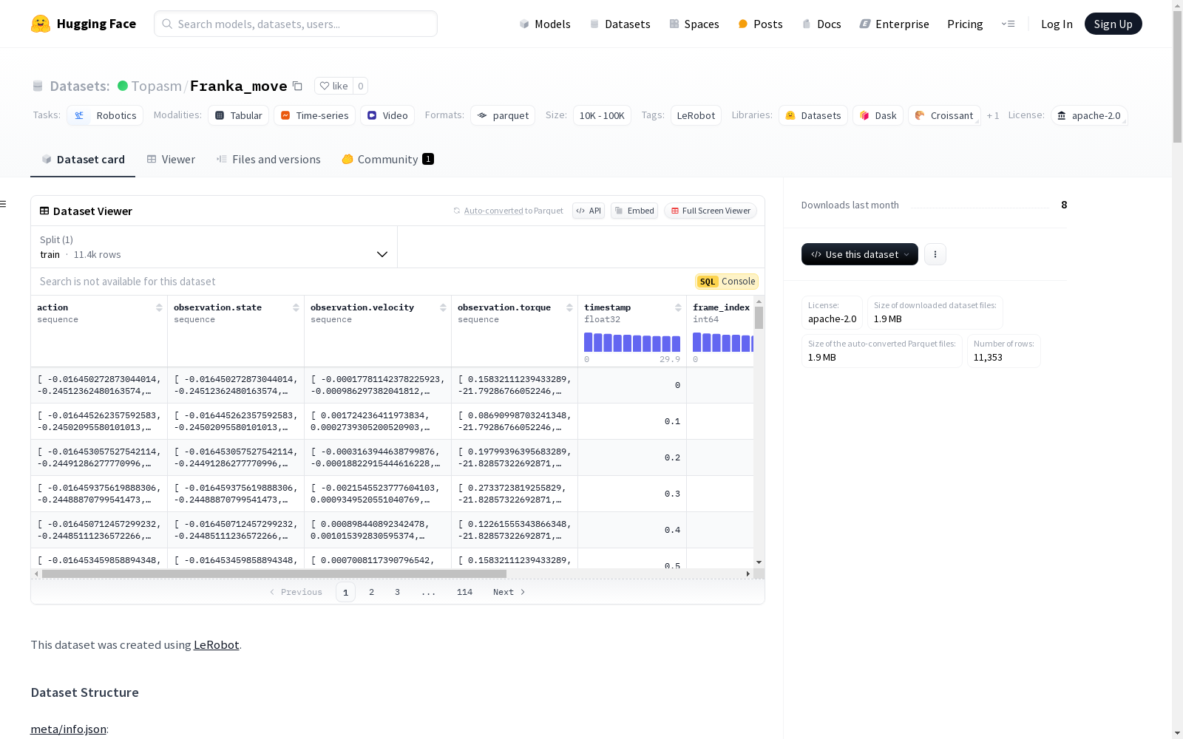Toggle the left sidebar table-of-contents icon

pos(4,204)
